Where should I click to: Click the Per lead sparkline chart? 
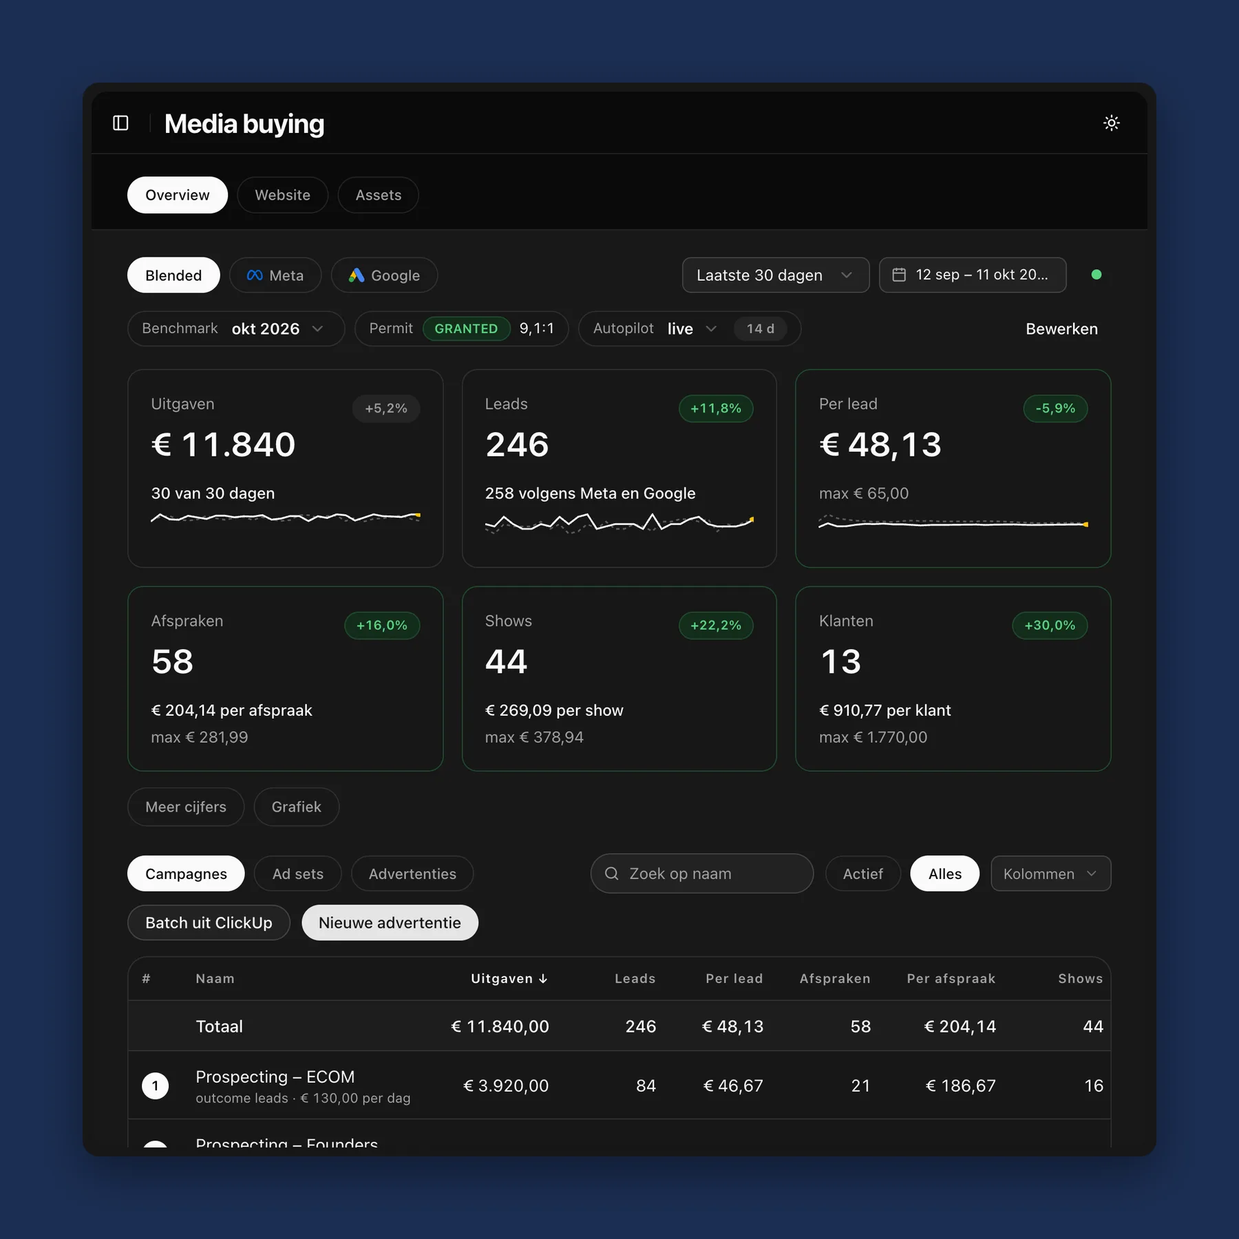point(953,522)
